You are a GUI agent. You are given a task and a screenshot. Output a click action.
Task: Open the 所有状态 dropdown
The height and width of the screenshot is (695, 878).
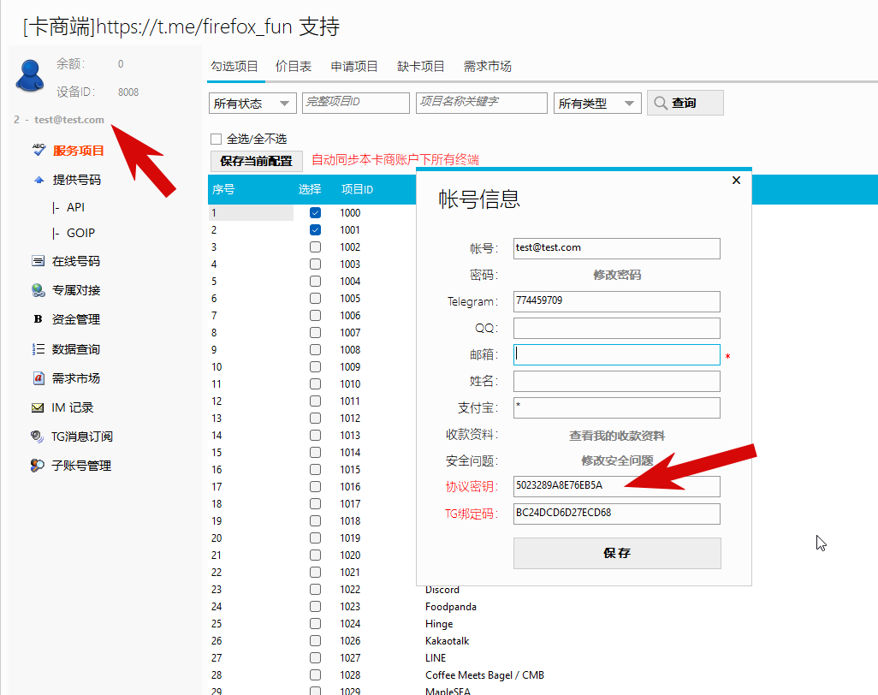click(252, 103)
